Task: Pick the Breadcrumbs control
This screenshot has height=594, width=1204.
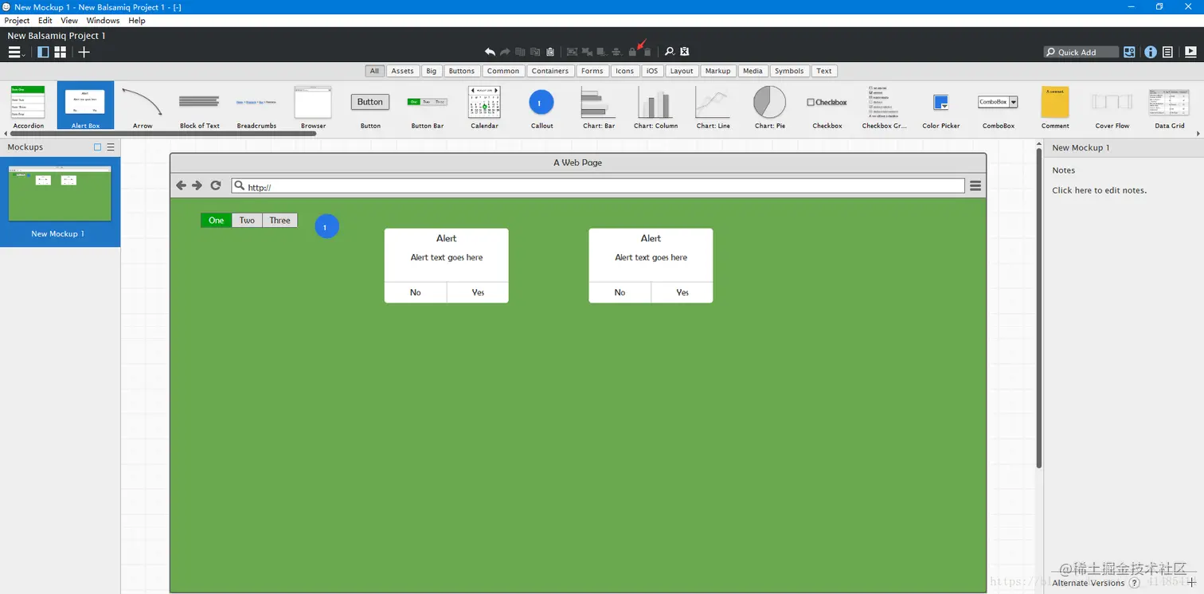Action: click(x=256, y=107)
